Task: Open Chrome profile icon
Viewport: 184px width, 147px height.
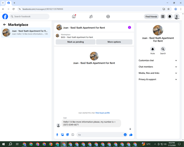Action: tap(176, 9)
